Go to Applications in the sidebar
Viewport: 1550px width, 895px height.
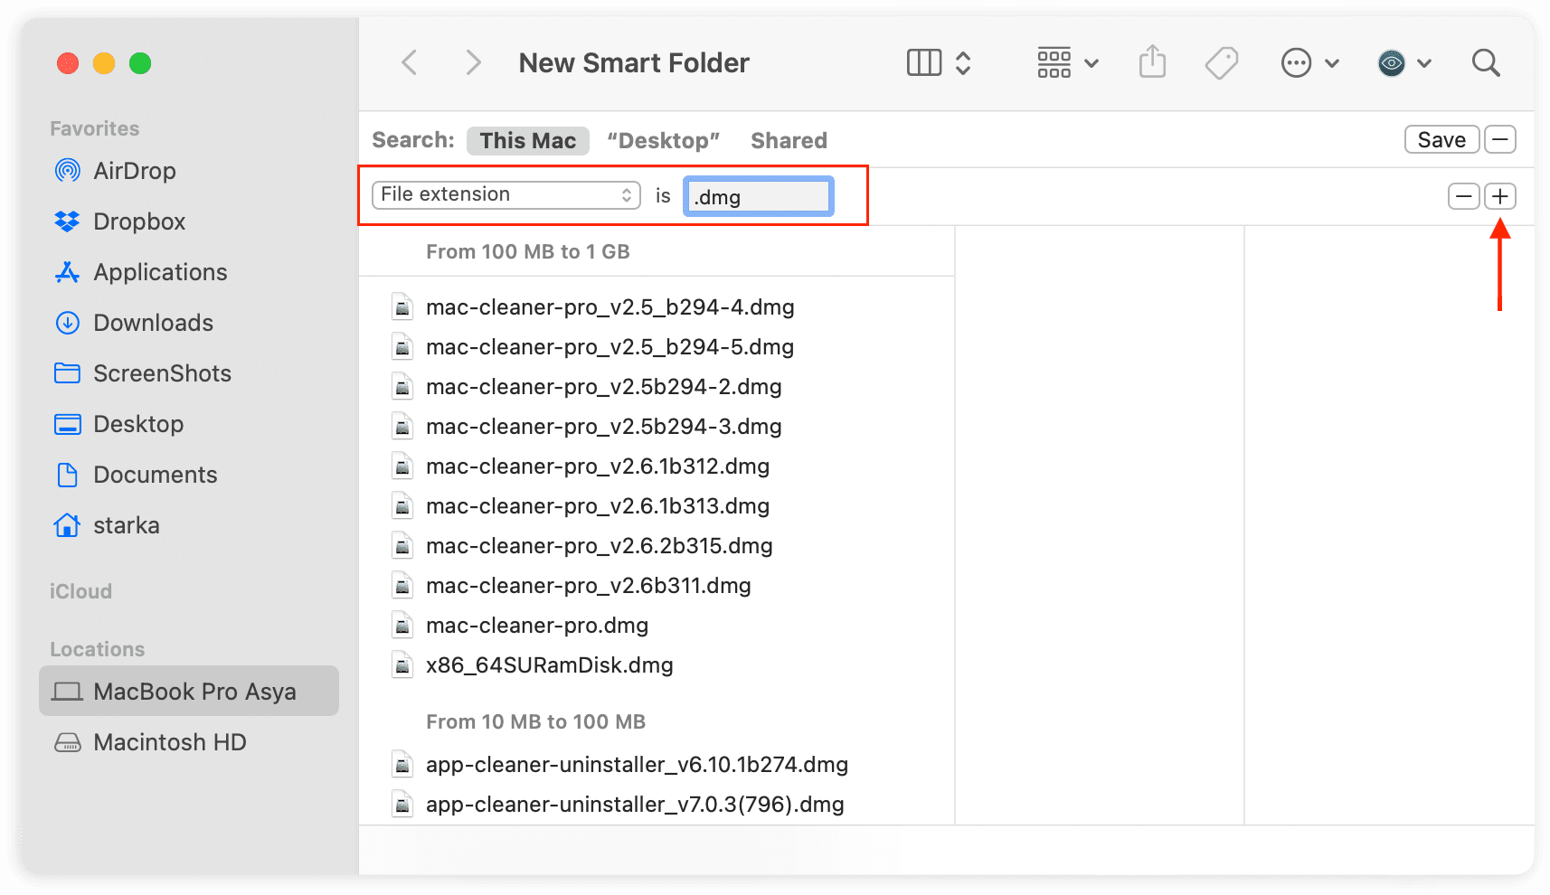pos(159,272)
